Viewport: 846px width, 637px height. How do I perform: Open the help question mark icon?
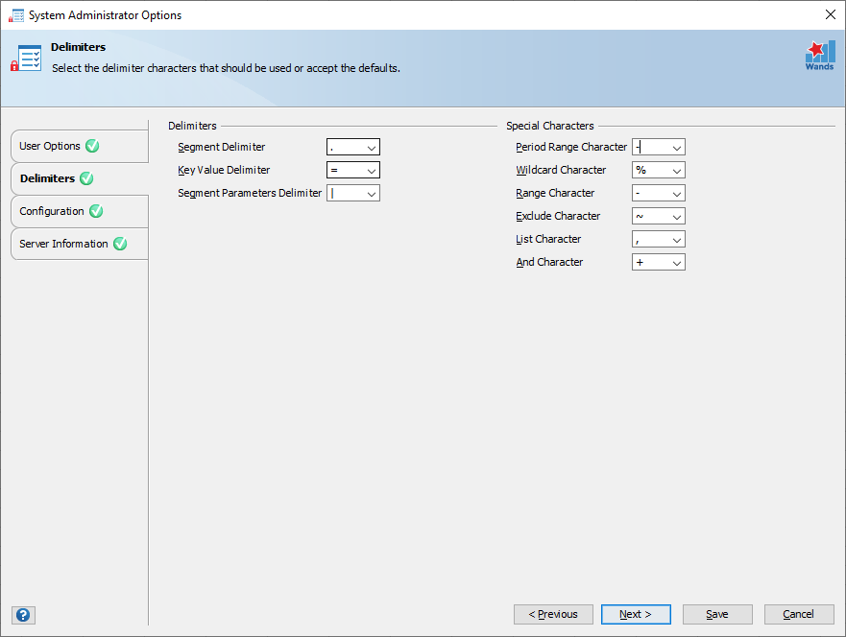click(x=23, y=615)
